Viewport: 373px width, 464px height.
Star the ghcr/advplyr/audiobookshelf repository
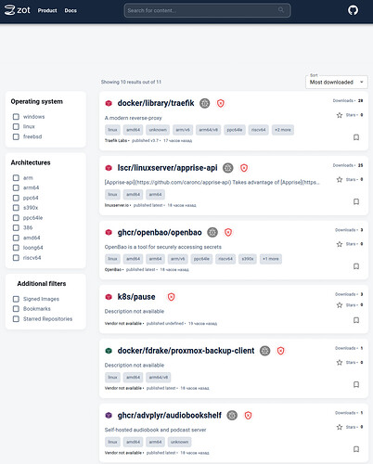[x=340, y=427]
